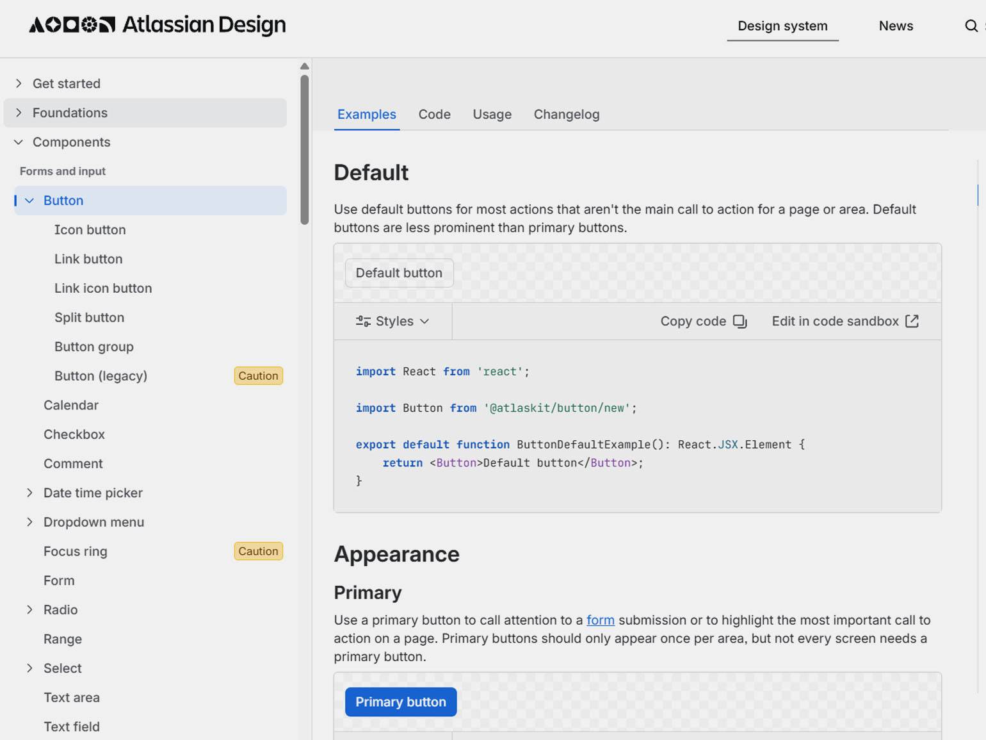The image size is (986, 740).
Task: Open Icon button page
Action: (90, 230)
